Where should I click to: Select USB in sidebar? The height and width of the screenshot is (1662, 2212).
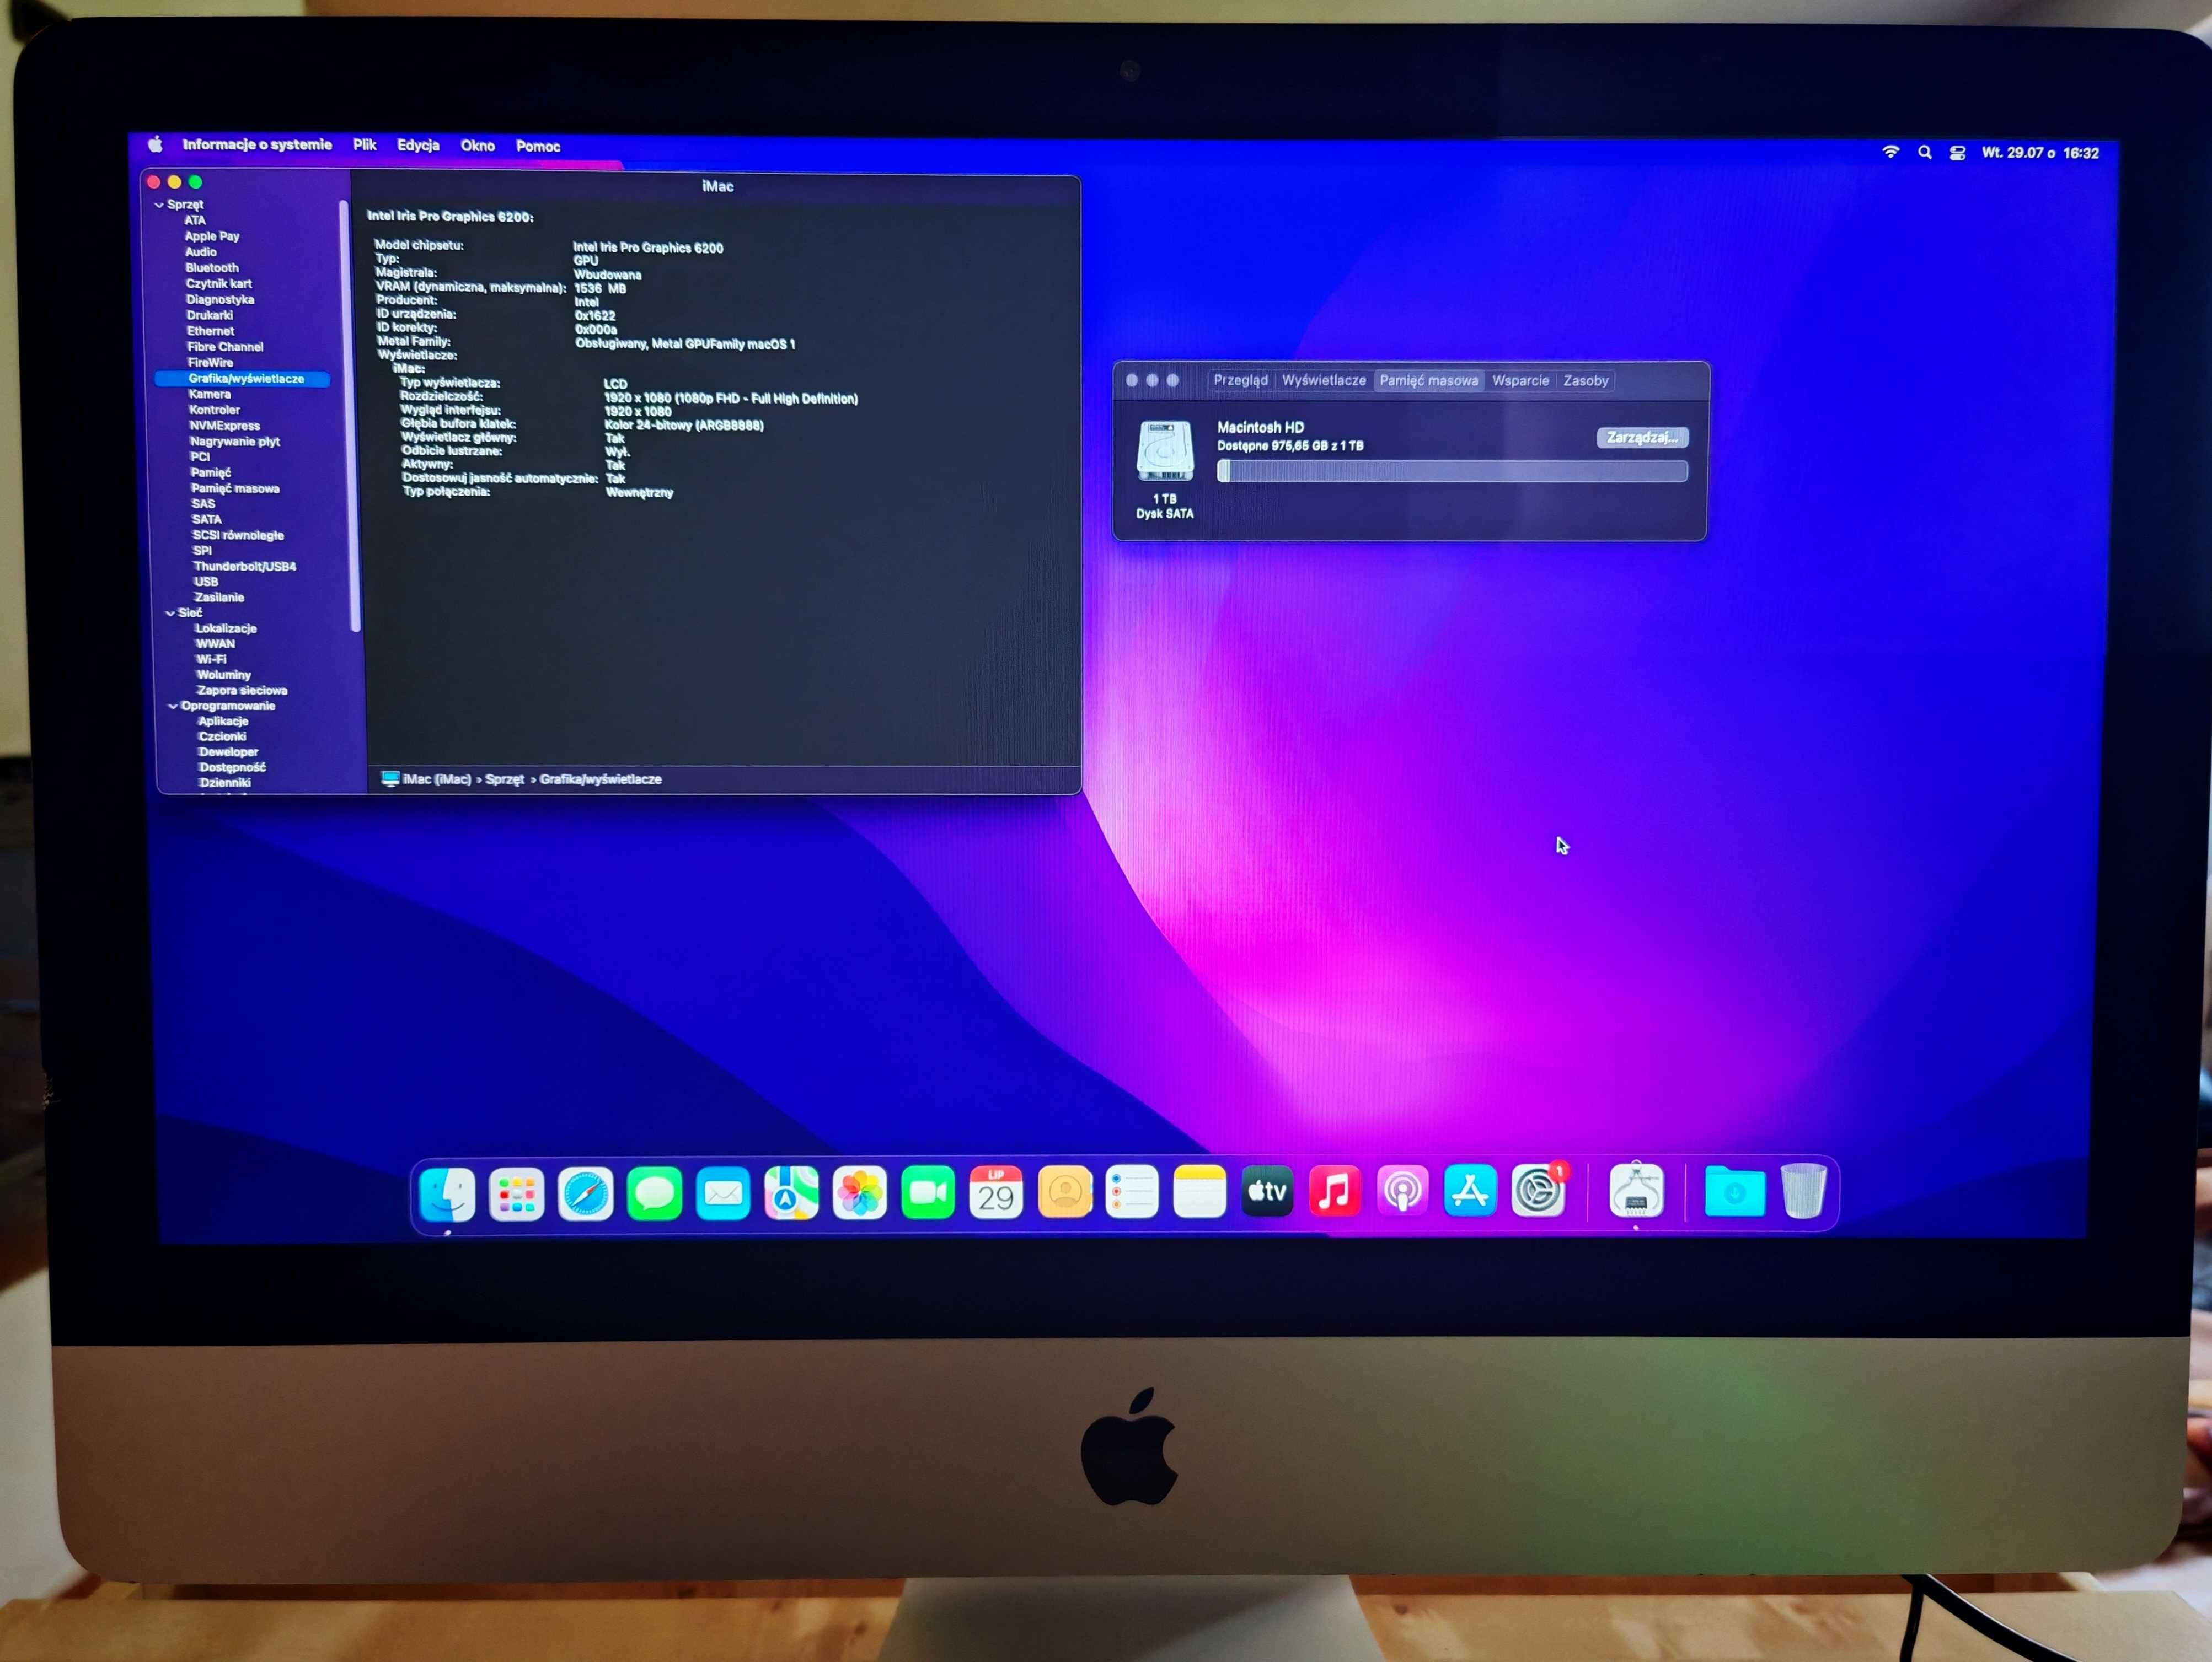206,582
